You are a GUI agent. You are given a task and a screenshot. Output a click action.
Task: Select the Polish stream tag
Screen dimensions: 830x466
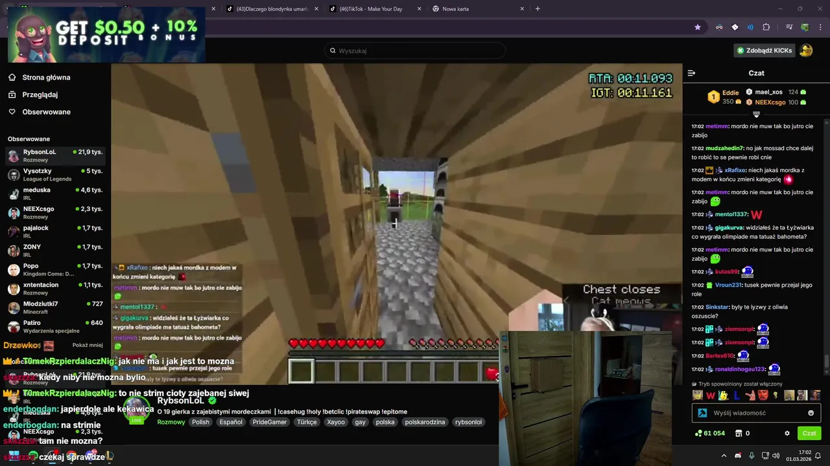(x=200, y=422)
